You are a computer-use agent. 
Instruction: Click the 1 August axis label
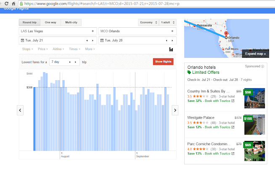point(65,155)
